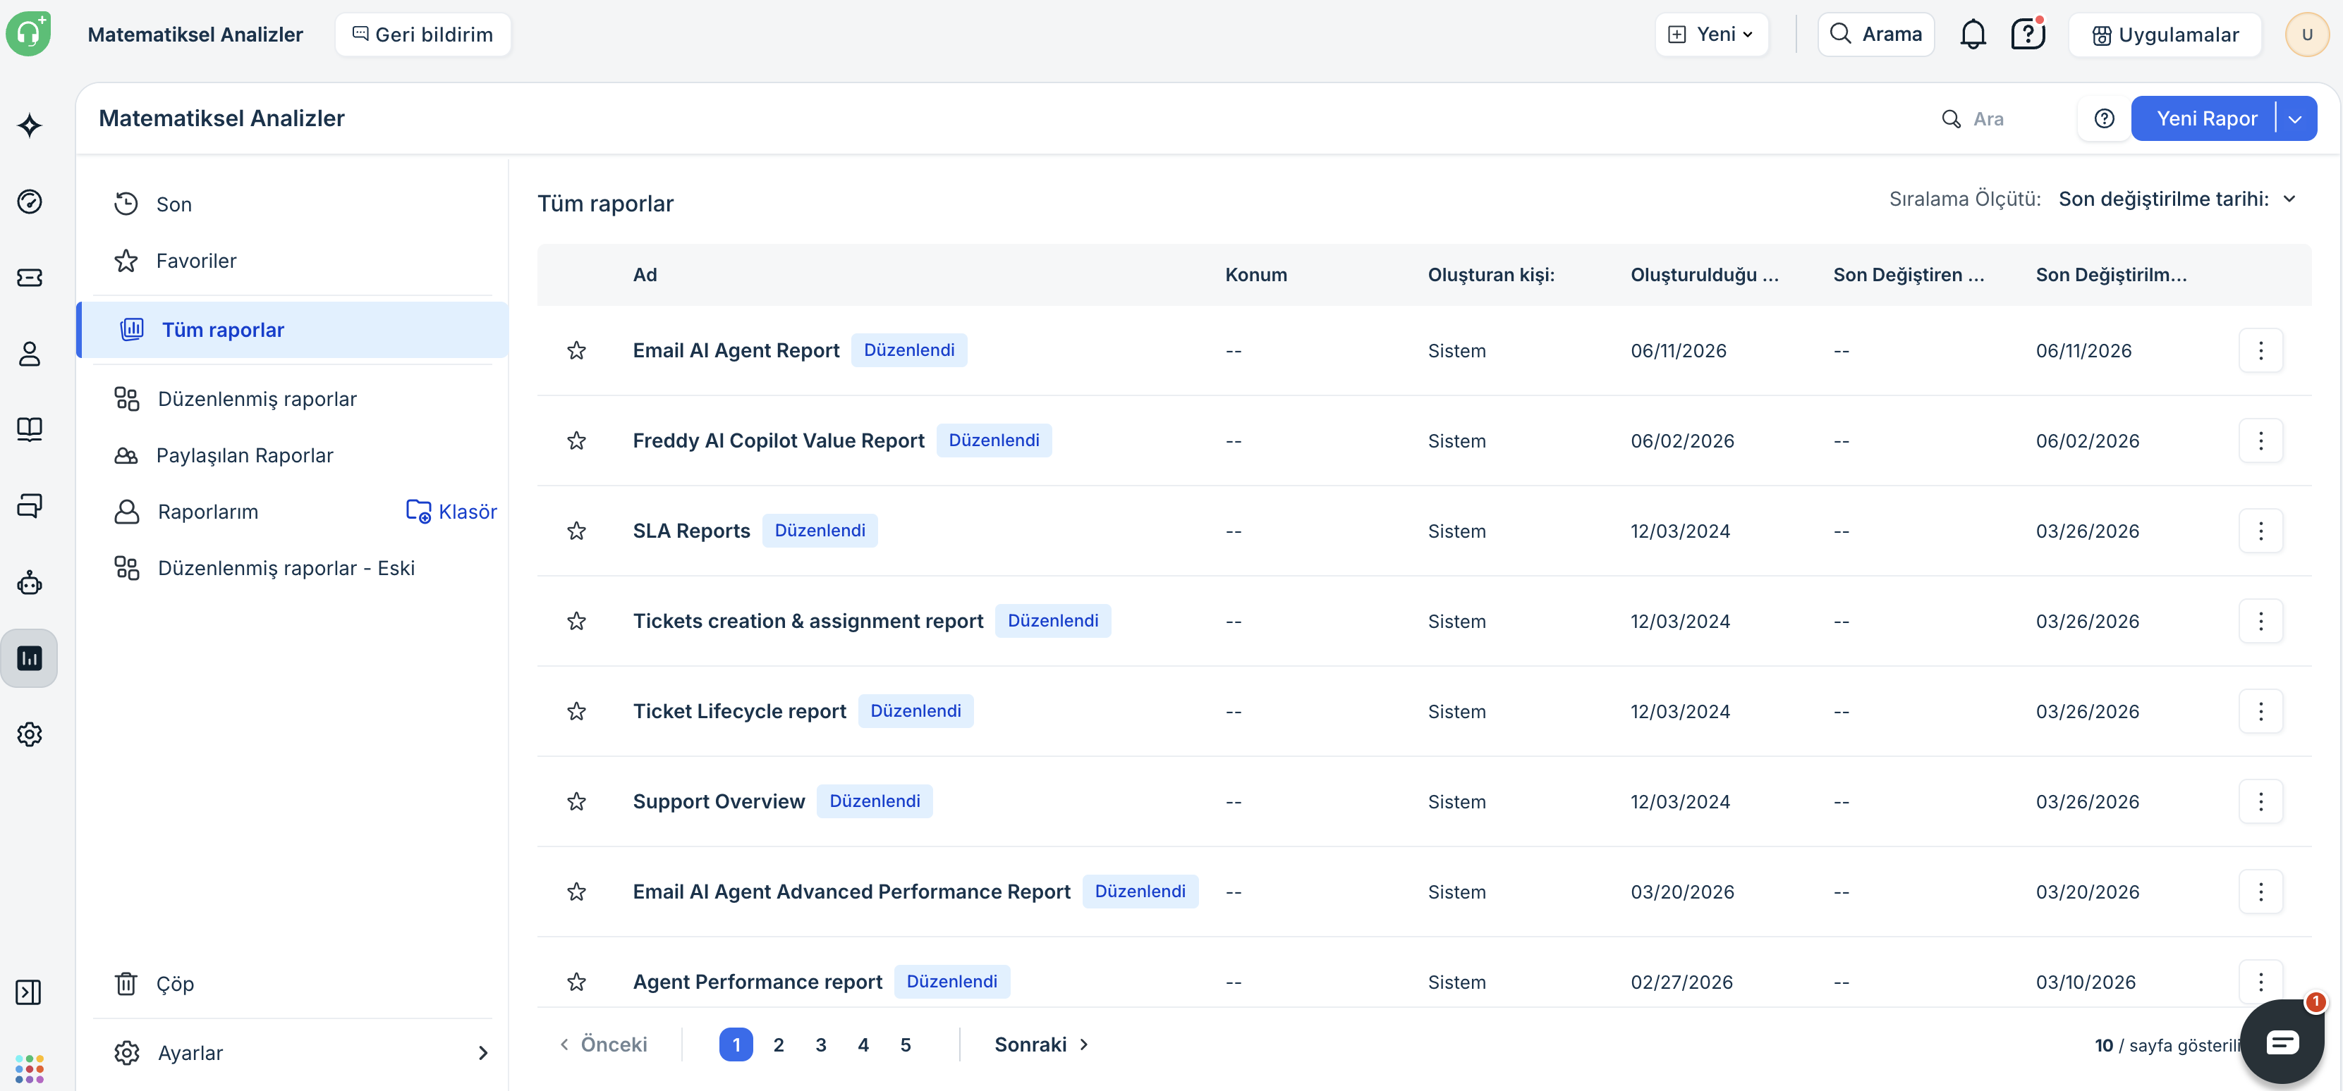Go to page 3
2343x1091 pixels.
pos(820,1044)
